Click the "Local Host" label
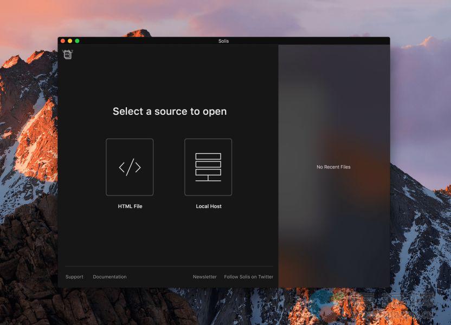Viewport: 451px width, 325px height. [x=209, y=206]
